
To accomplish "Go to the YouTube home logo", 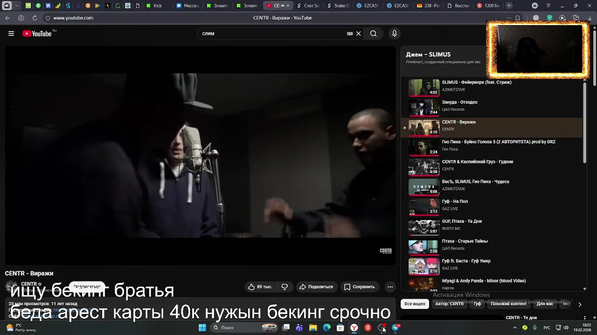I will [37, 33].
